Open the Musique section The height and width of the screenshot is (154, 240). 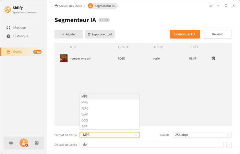pyautogui.click(x=19, y=27)
